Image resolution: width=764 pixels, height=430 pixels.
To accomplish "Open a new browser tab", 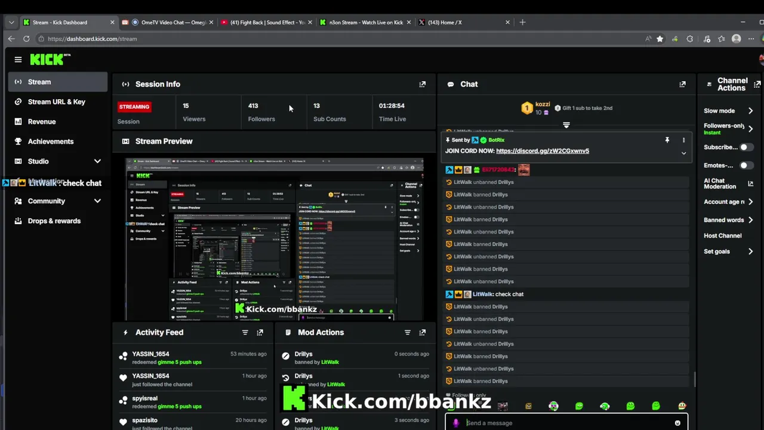I will pos(522,22).
